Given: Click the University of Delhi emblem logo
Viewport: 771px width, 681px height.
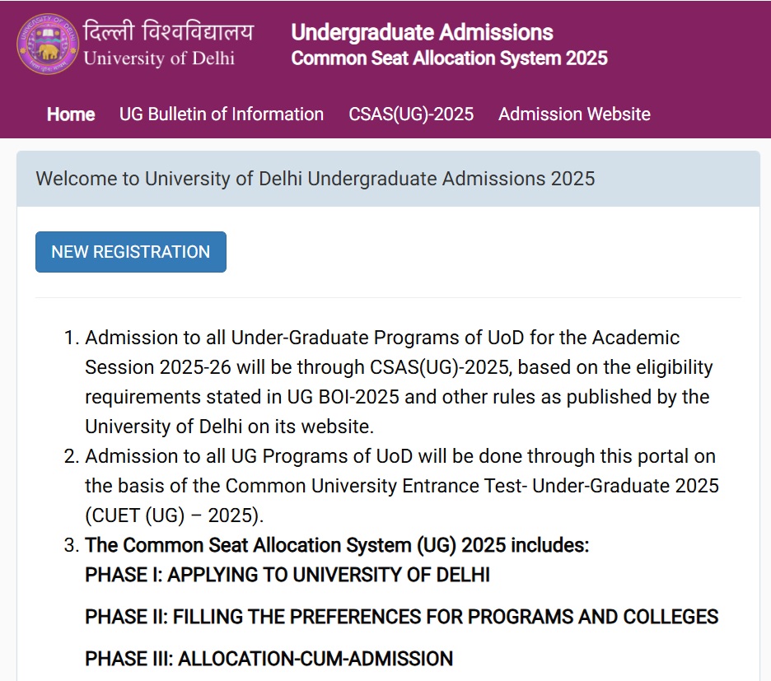Looking at the screenshot, I should click(47, 44).
